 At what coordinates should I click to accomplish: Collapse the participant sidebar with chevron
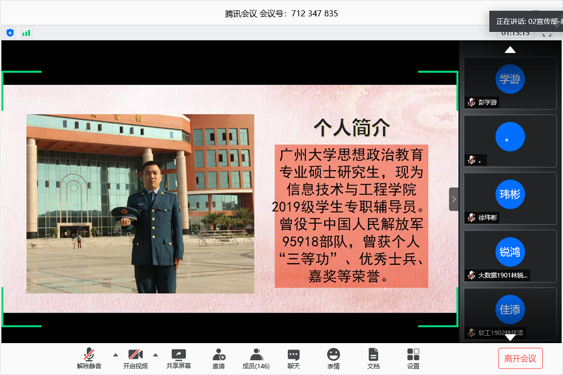pos(454,199)
